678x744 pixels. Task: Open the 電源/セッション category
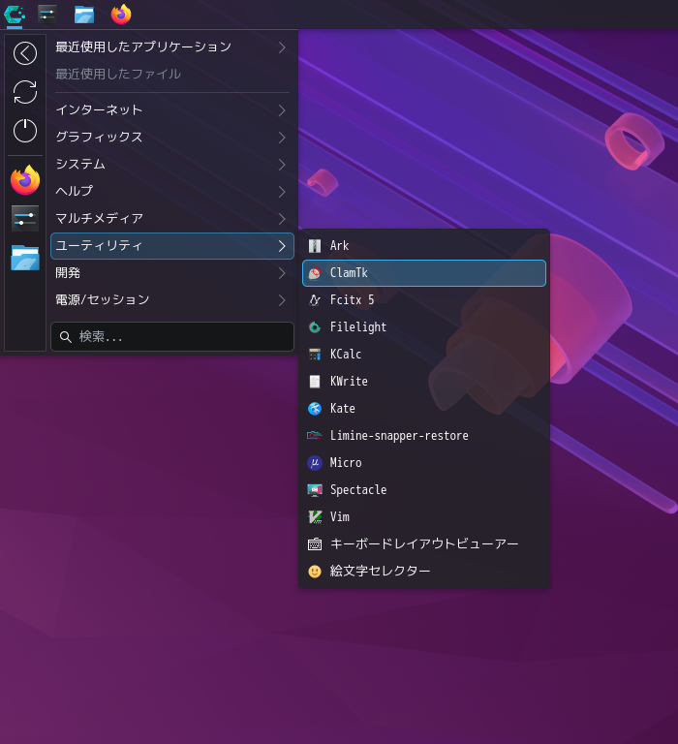172,300
